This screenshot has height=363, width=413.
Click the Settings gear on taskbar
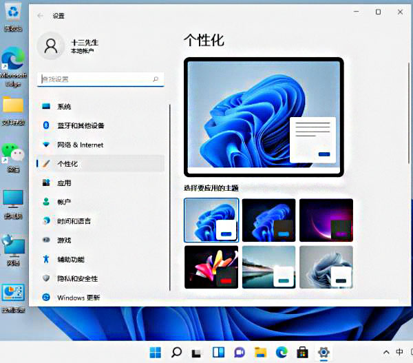tap(324, 353)
